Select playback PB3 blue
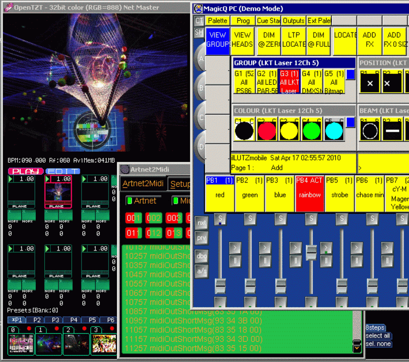This screenshot has width=409, height=362. click(x=280, y=194)
